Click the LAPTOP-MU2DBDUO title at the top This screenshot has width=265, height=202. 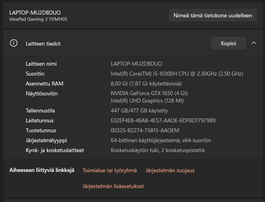pos(35,13)
